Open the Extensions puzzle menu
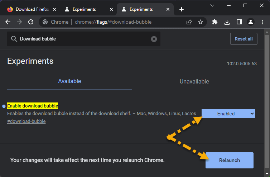The image size is (270, 177). pos(215,22)
